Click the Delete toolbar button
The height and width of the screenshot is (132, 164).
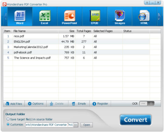point(57,104)
